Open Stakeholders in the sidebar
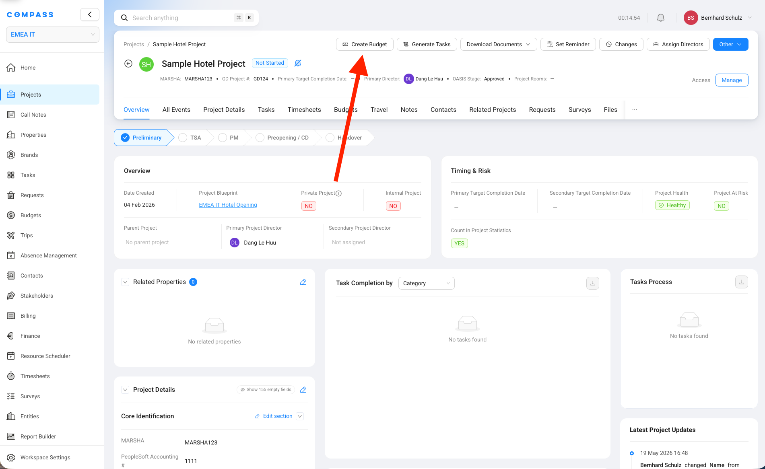Viewport: 765px width, 469px height. click(x=37, y=296)
